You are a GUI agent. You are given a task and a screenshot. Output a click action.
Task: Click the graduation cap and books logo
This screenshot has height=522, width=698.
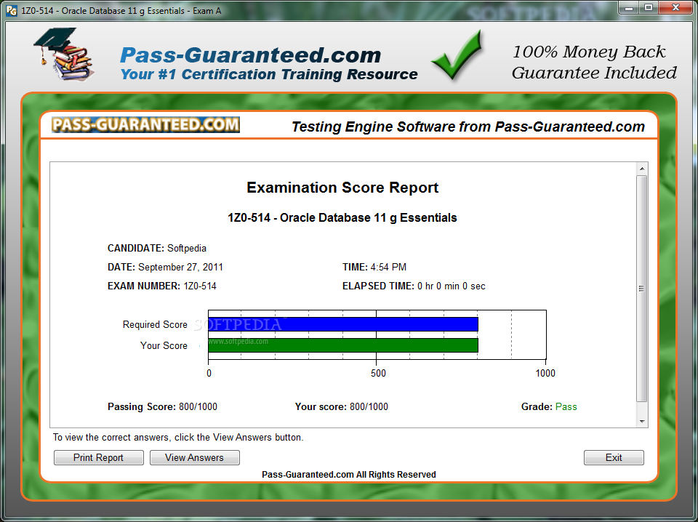coord(64,55)
